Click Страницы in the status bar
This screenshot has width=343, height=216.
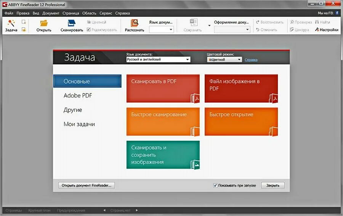pyautogui.click(x=14, y=210)
